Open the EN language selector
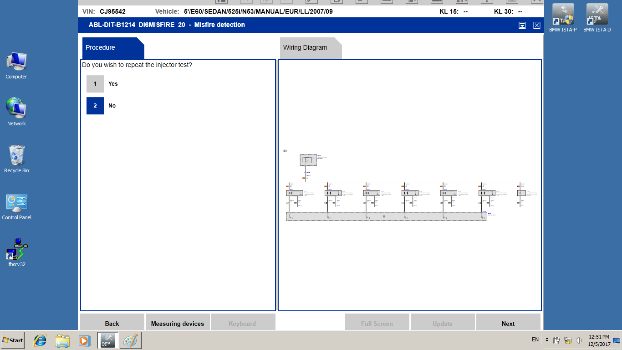The width and height of the screenshot is (622, 350). point(535,340)
